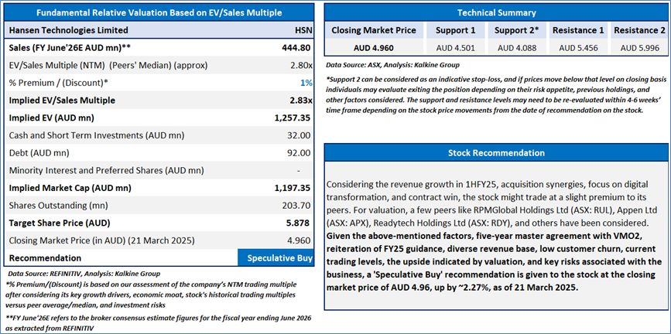The image size is (671, 334).
Task: Click the '*Support 2 can be considered' stop-loss note
Action: coord(495,95)
